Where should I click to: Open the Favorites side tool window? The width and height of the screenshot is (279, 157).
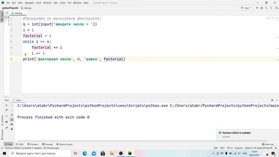(x=2, y=134)
